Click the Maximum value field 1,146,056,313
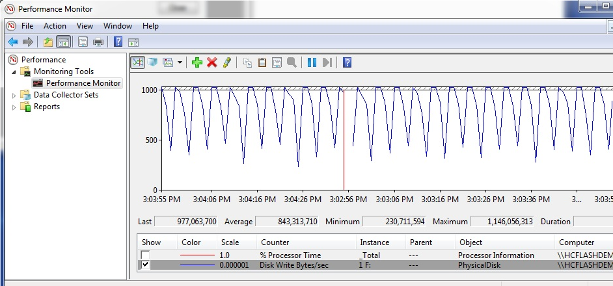Image resolution: width=613 pixels, height=286 pixels. pyautogui.click(x=502, y=222)
